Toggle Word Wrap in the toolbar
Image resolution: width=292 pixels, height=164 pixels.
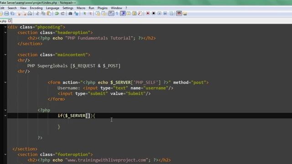click(111, 13)
